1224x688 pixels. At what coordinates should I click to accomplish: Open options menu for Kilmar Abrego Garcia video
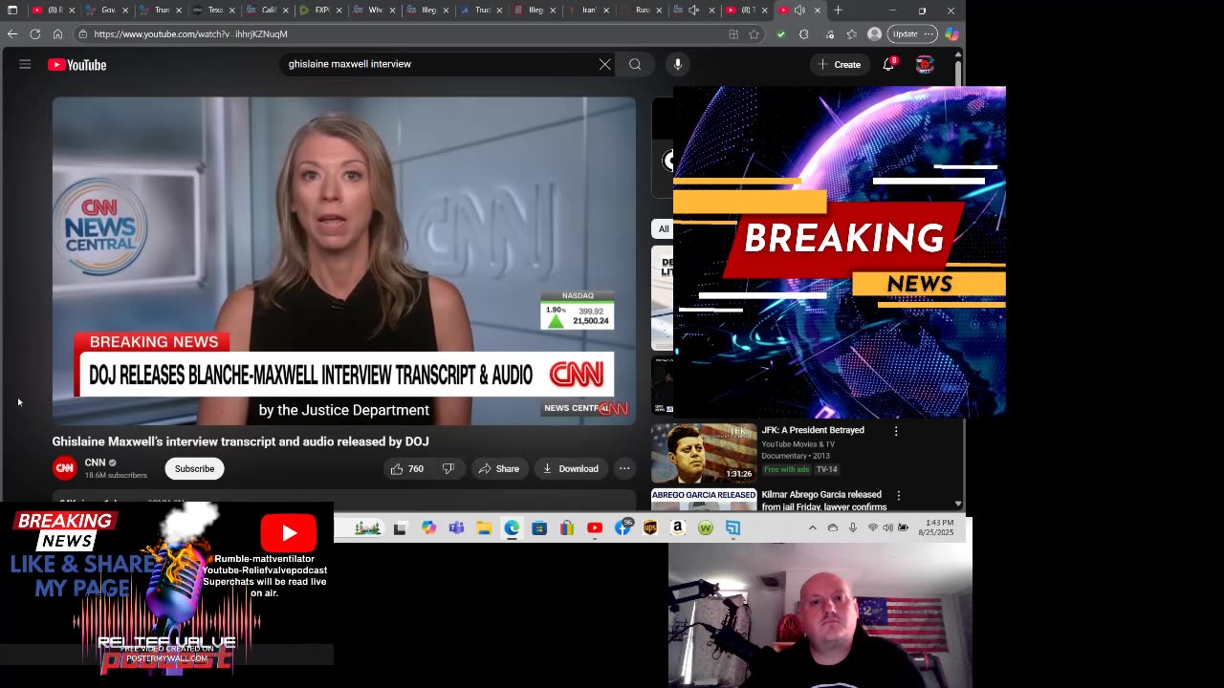[x=898, y=496]
